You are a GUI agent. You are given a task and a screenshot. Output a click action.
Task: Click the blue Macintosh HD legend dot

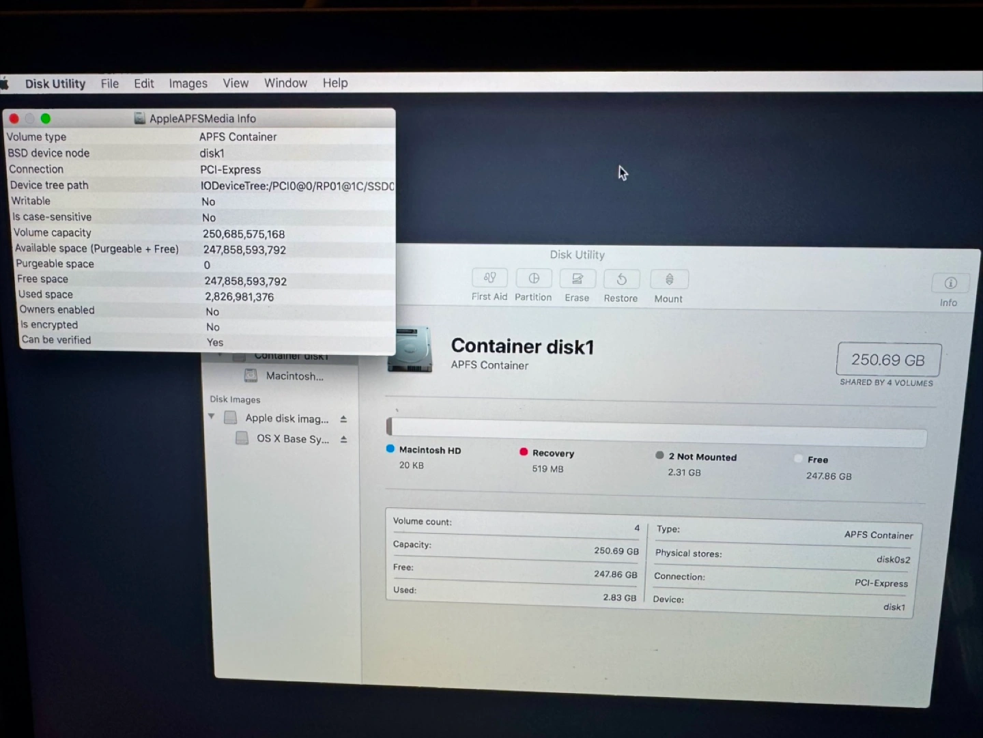[x=390, y=449]
